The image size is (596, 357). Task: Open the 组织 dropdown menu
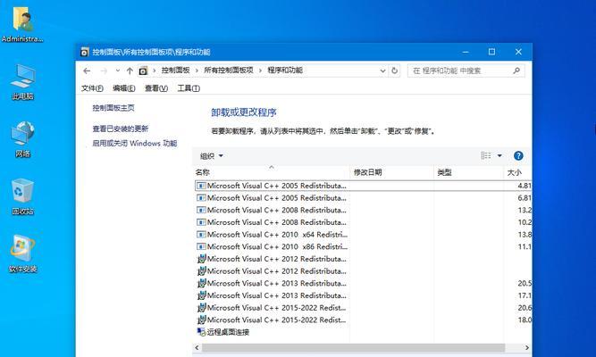pyautogui.click(x=212, y=155)
